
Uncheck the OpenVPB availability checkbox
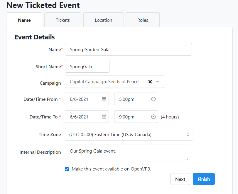[67, 169]
